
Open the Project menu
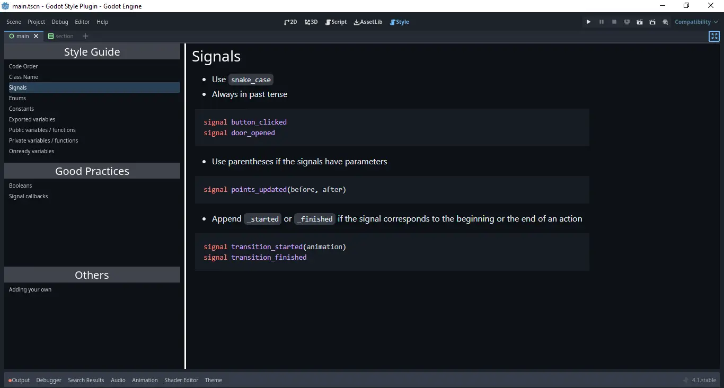[37, 22]
